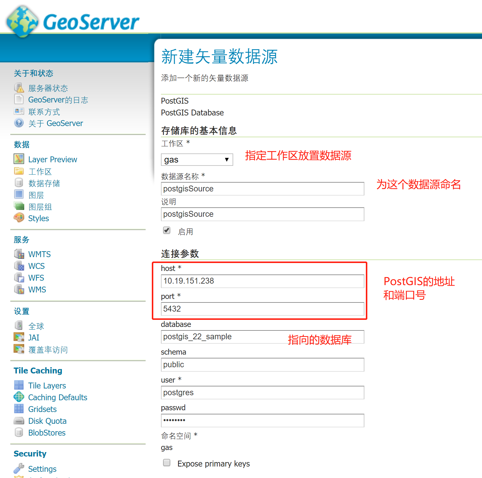Click the Layer Preview map icon

point(19,159)
